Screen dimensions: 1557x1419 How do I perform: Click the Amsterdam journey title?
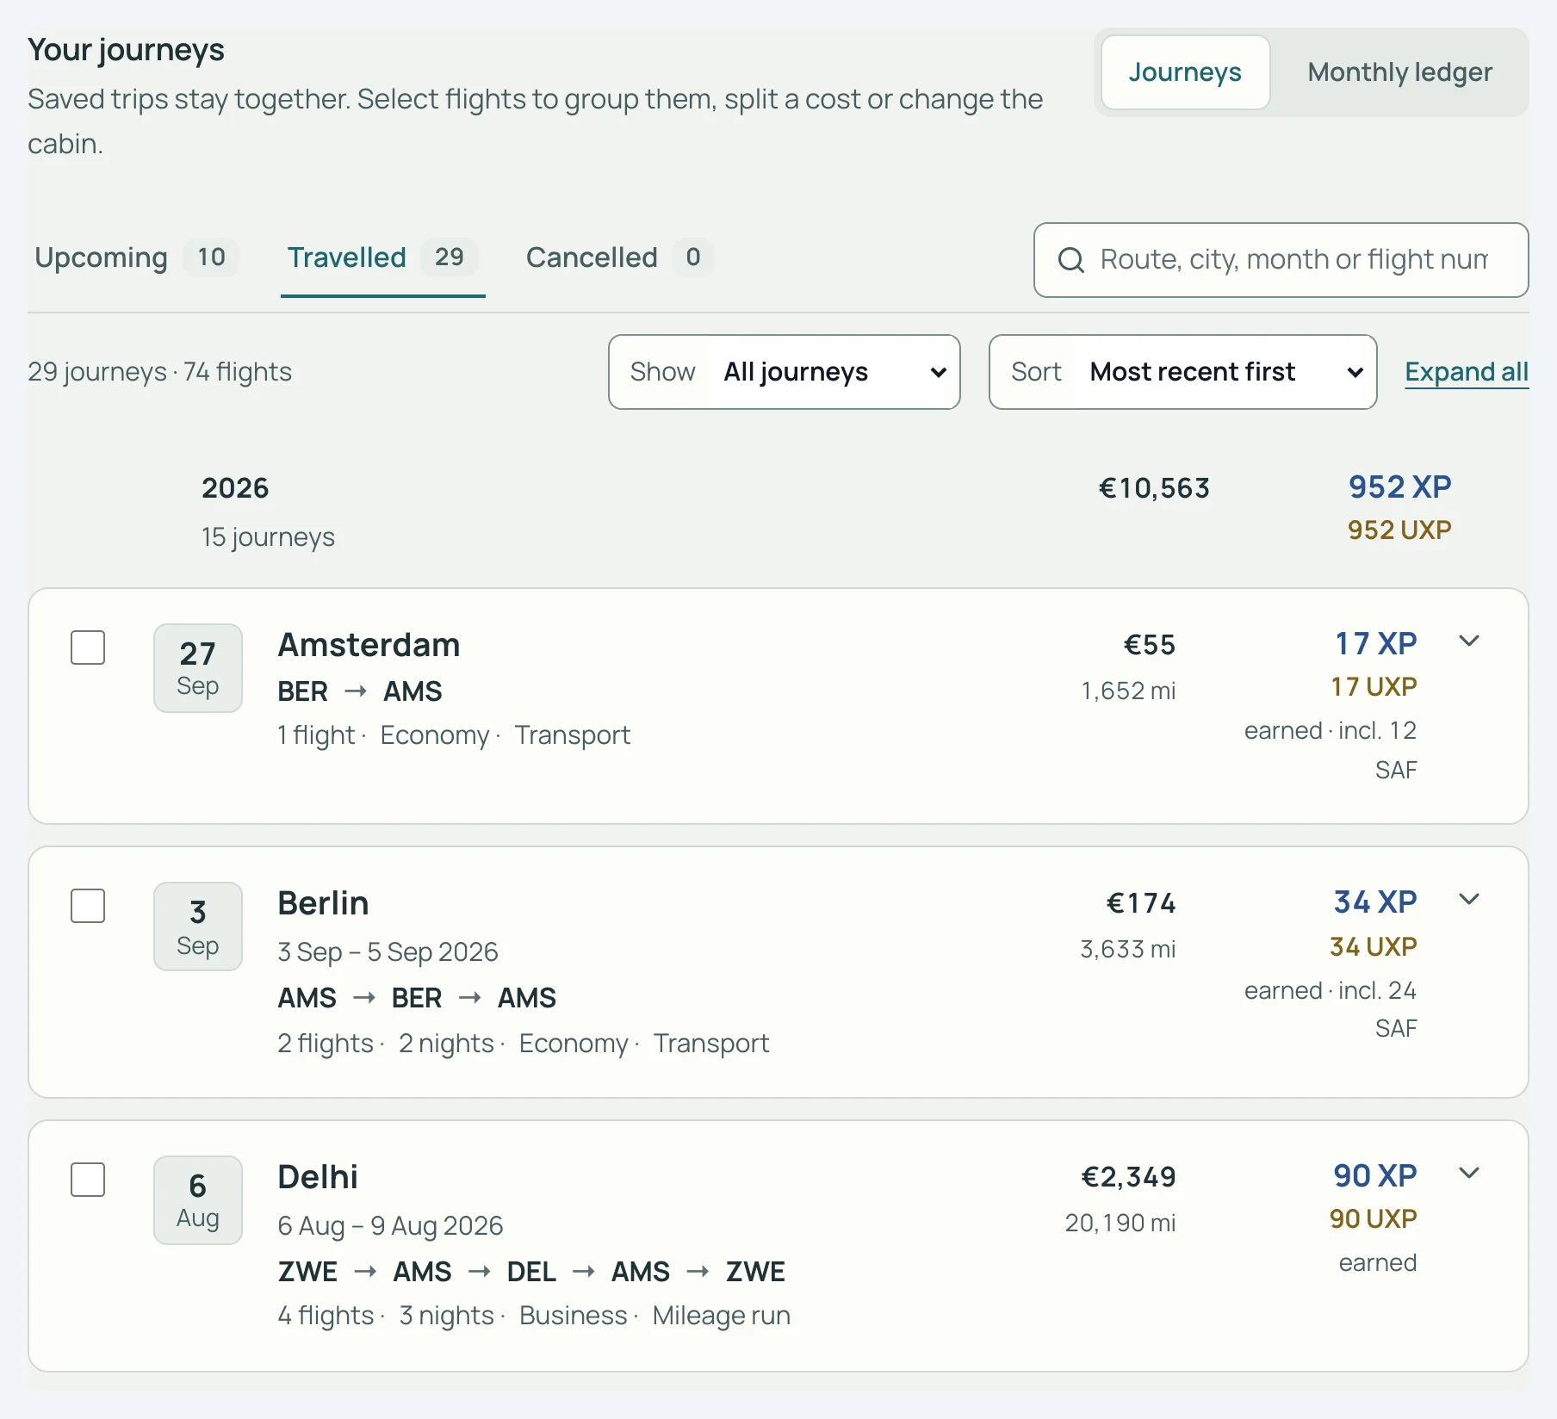click(369, 645)
